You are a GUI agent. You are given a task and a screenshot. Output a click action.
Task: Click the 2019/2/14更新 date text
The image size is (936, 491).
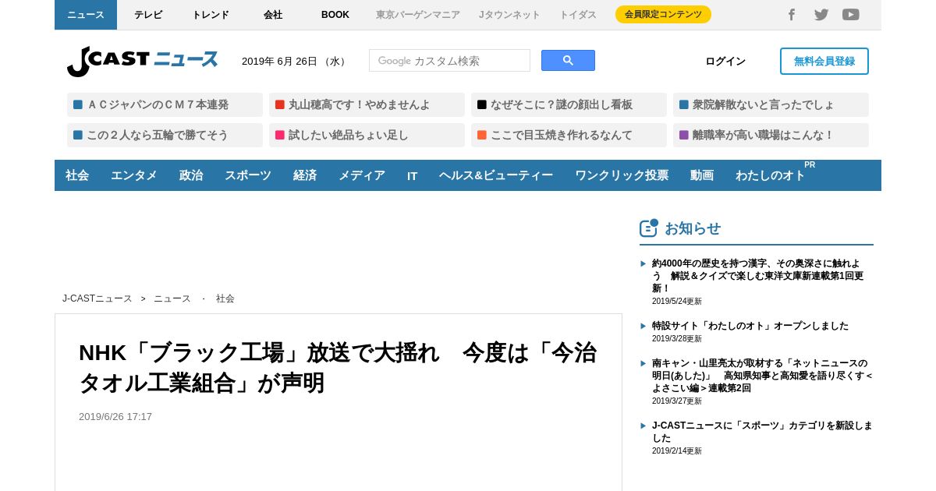(677, 451)
